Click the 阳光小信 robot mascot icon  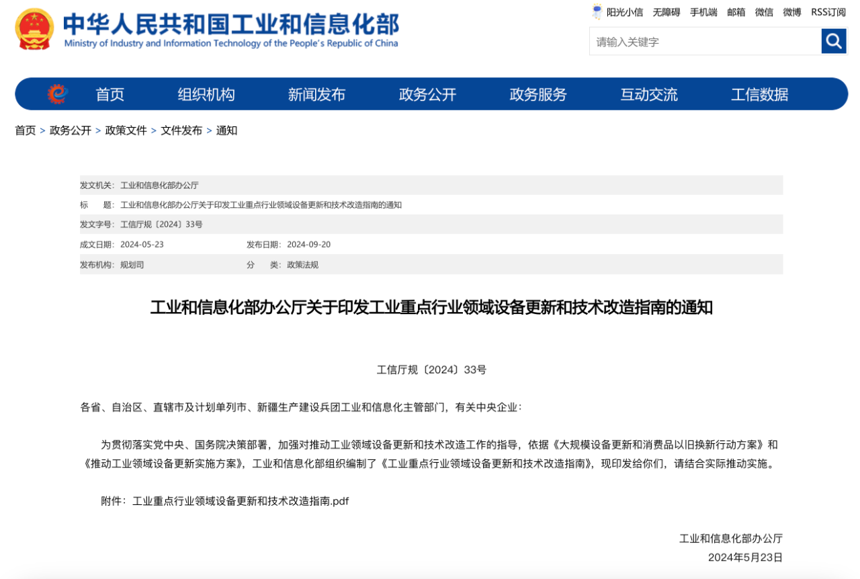[597, 11]
